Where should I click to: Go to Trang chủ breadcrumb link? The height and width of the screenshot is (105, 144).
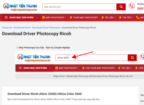coord(7,28)
